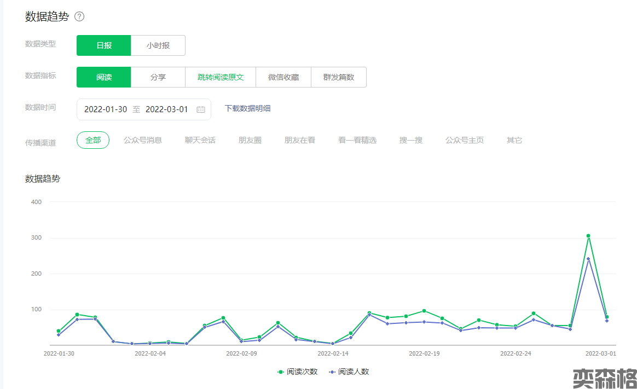Viewport: 637px width, 389px height.
Task: Select the 日报 data type
Action: [x=104, y=45]
